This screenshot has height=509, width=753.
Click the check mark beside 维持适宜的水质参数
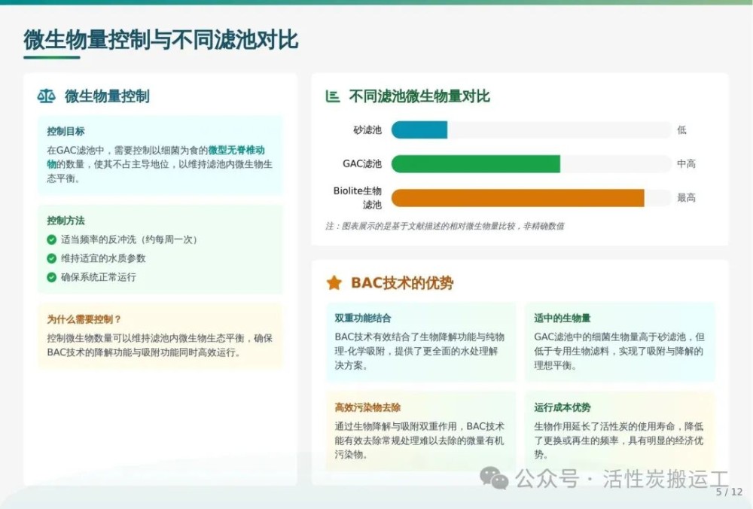51,258
